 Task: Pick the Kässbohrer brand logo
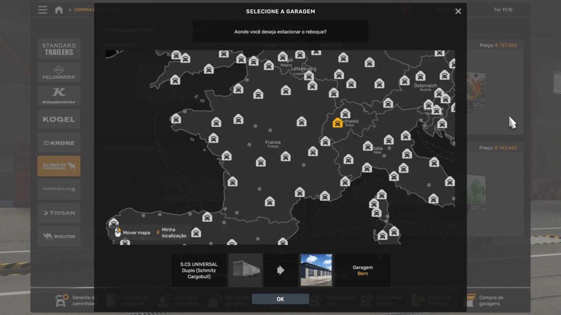tap(59, 96)
